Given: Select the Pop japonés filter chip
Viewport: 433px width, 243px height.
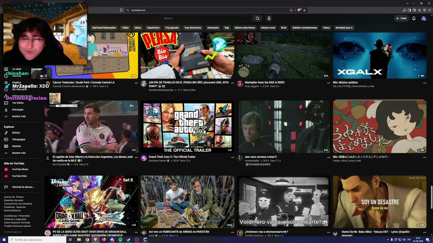Looking at the screenshot, I should coord(172,28).
